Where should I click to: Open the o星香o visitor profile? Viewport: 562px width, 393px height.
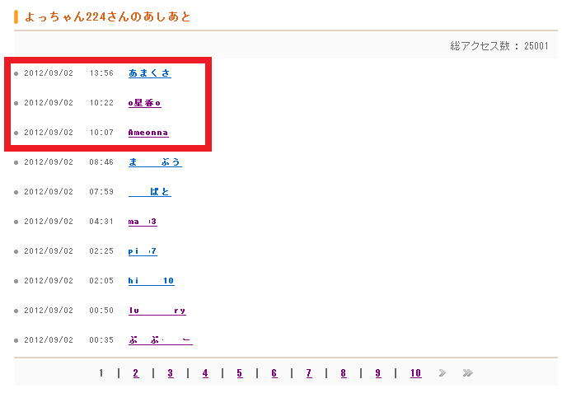(145, 103)
